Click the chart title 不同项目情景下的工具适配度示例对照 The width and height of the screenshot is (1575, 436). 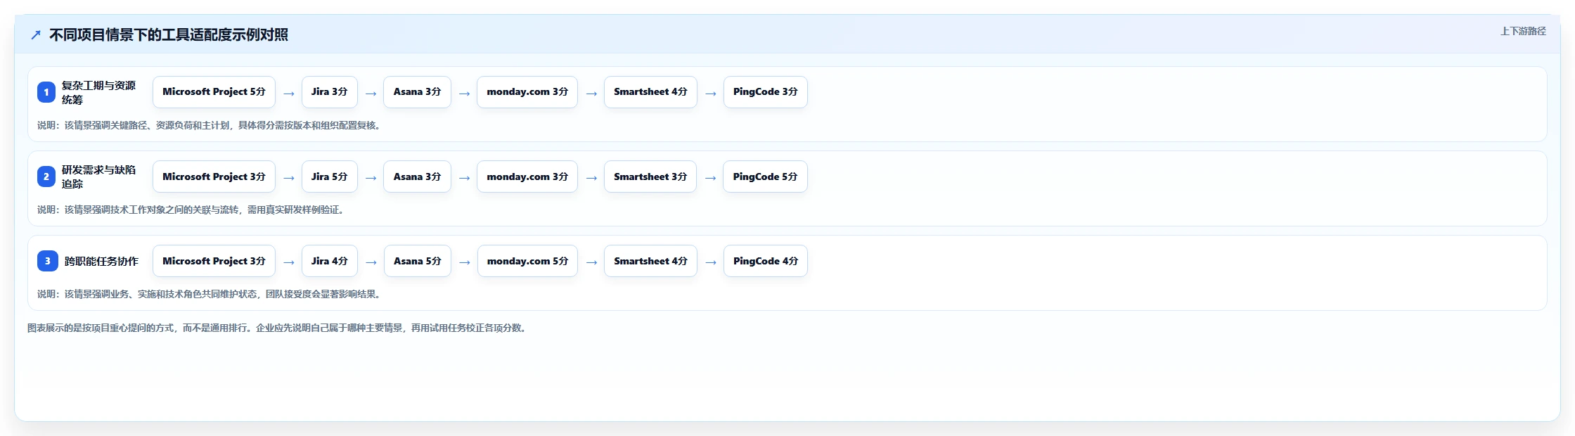[x=169, y=34]
